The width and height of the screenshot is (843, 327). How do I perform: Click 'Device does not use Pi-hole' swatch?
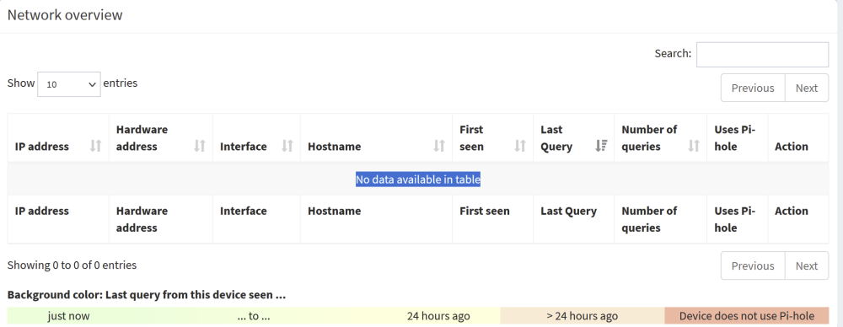click(747, 316)
